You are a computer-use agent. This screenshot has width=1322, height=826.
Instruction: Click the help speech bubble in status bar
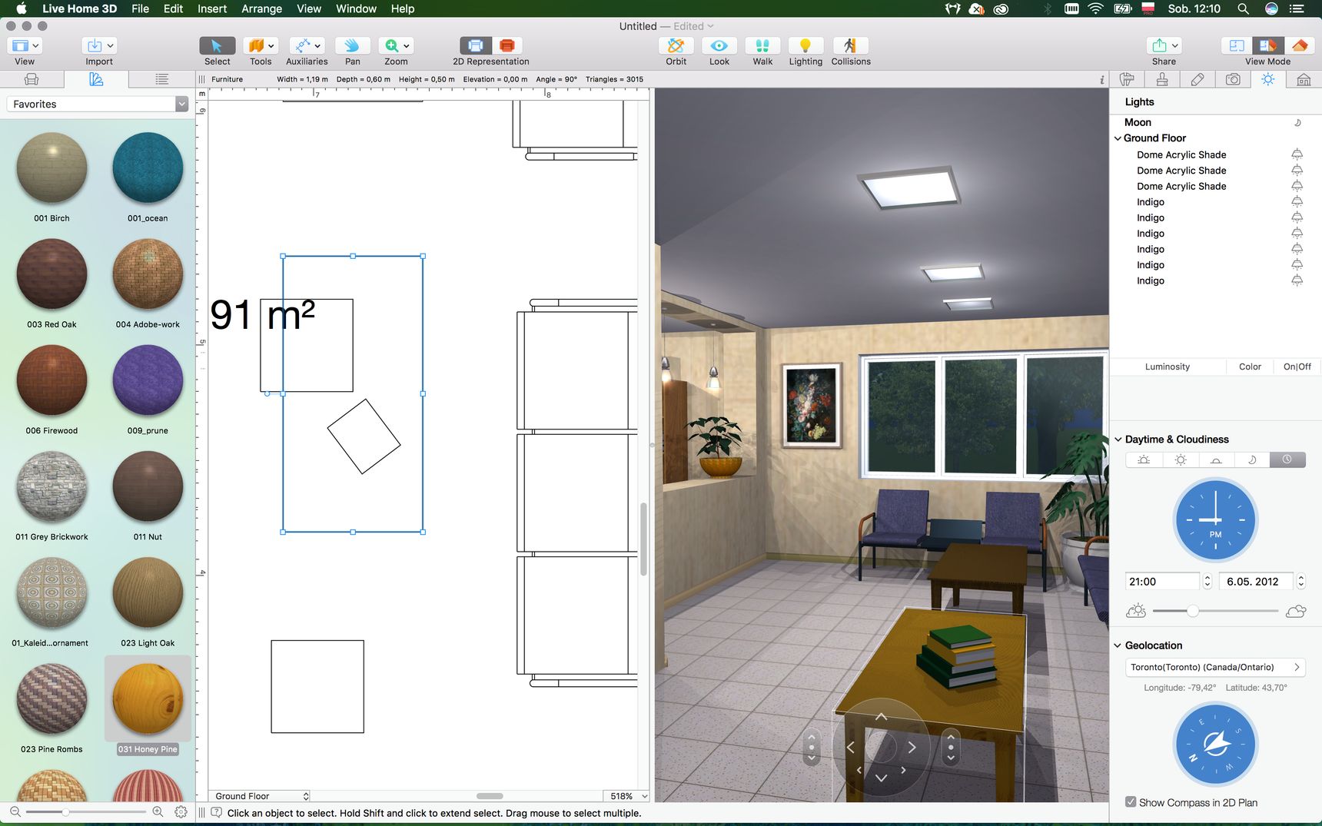pos(217,813)
